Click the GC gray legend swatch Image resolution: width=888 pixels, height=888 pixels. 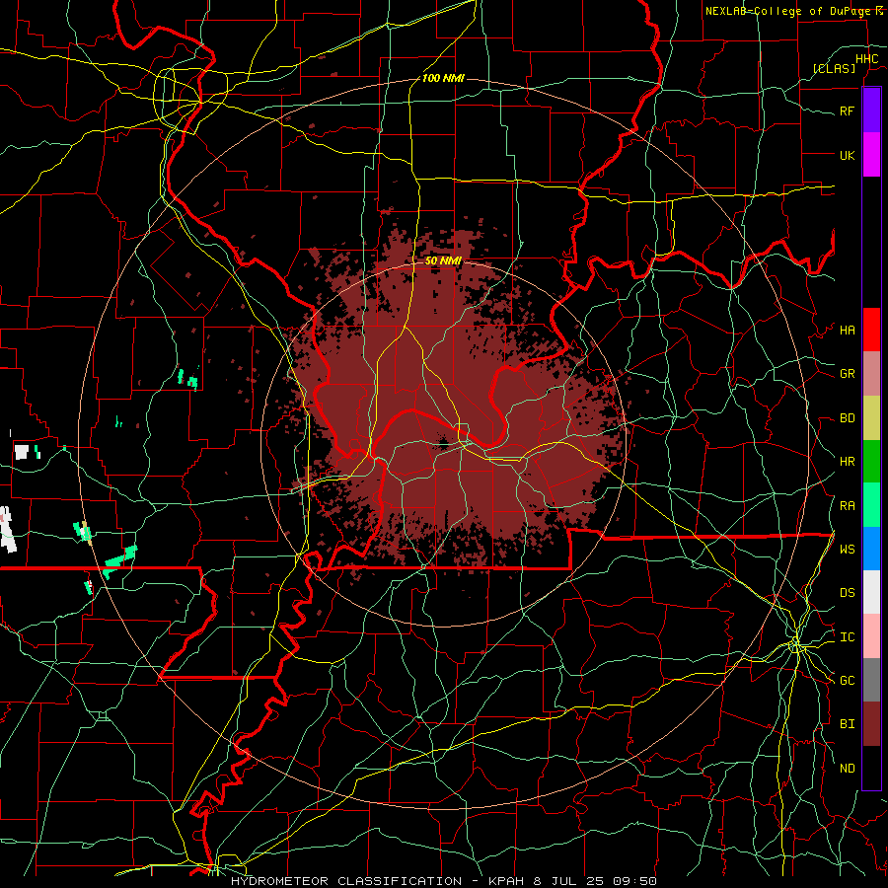(x=871, y=680)
